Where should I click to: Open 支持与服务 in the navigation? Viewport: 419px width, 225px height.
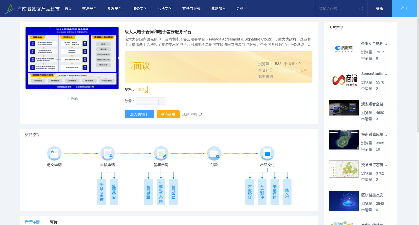click(191, 9)
